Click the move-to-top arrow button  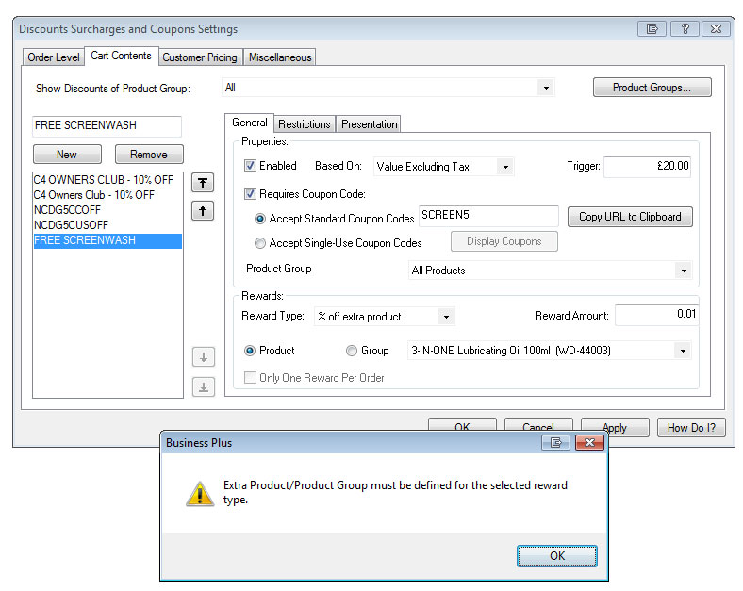(x=203, y=182)
